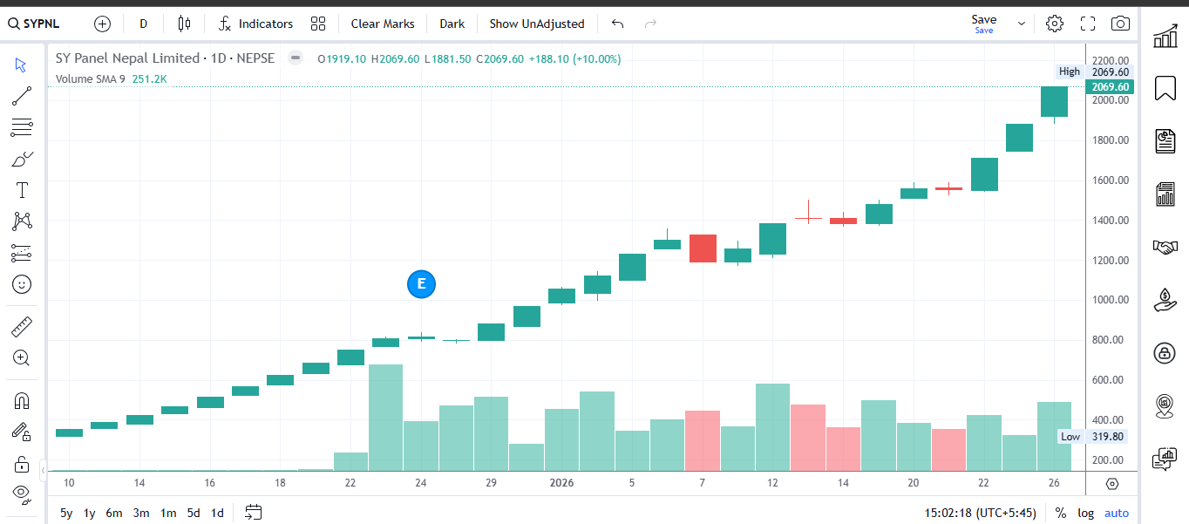
Task: Select the Text annotation tool
Action: tap(22, 190)
